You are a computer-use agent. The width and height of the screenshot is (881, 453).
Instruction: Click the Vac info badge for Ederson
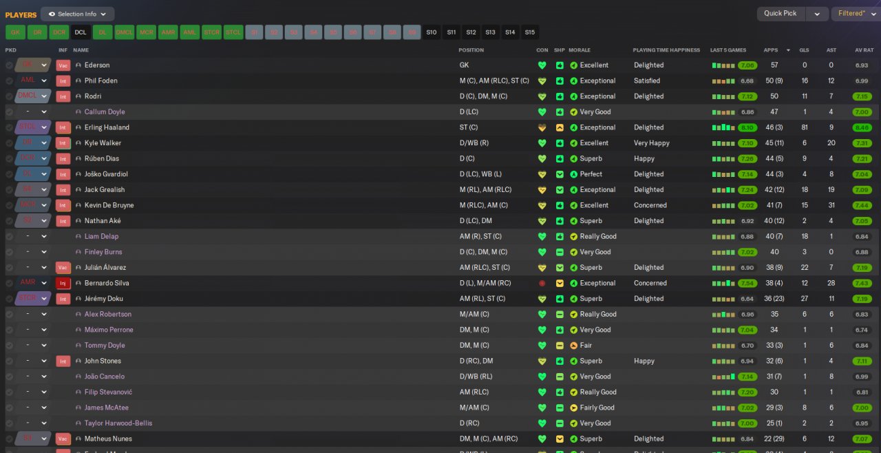(63, 65)
